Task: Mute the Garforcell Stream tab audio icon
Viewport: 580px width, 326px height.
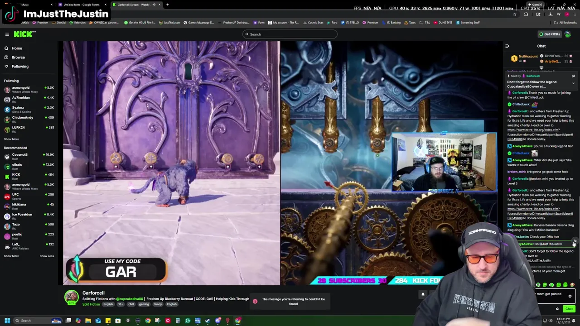Action: pos(154,5)
